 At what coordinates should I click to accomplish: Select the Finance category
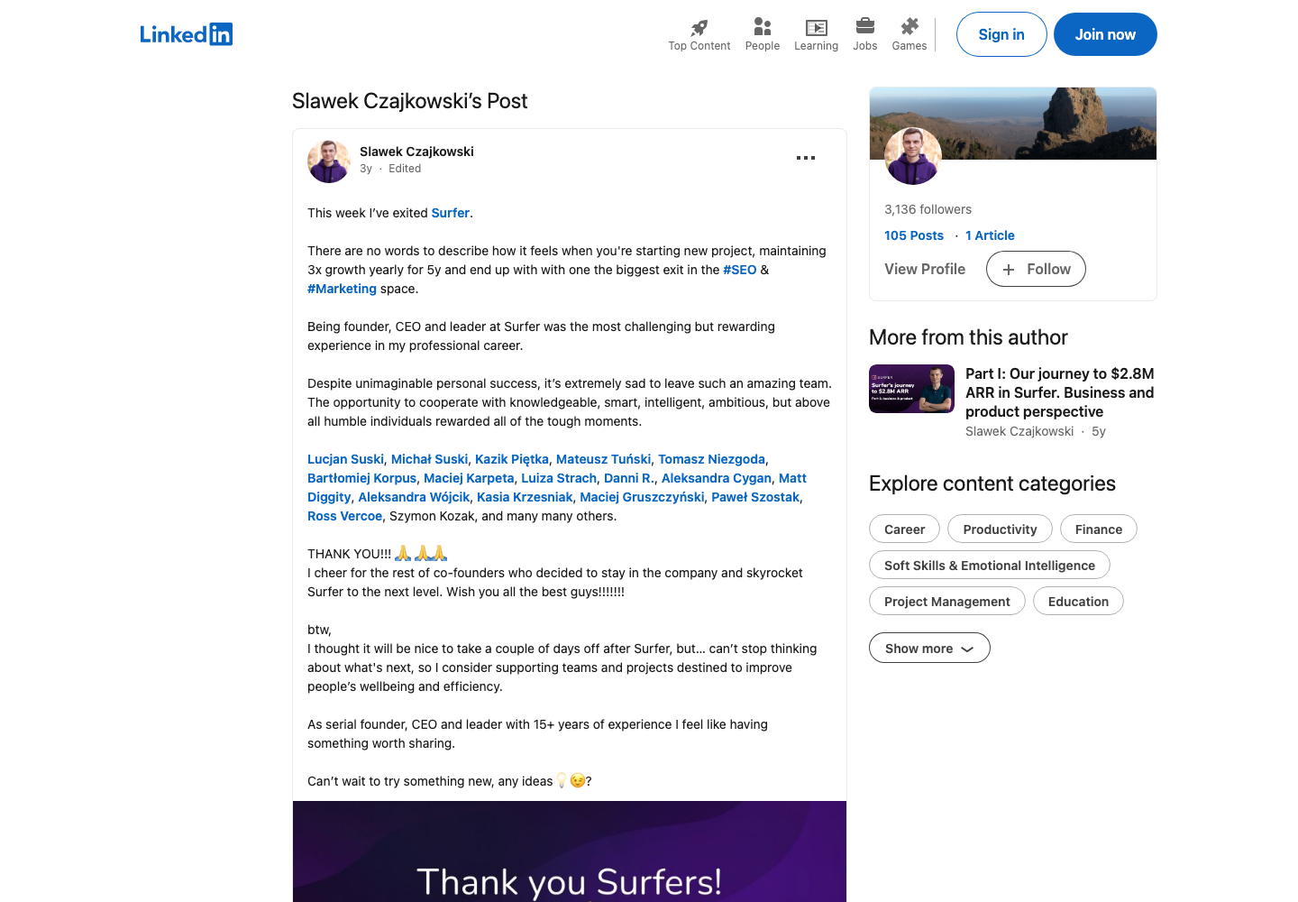(1099, 529)
